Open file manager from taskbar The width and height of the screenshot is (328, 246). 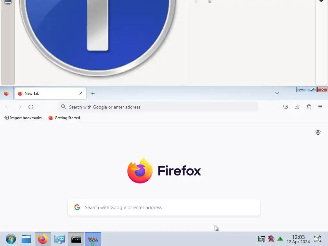26,239
